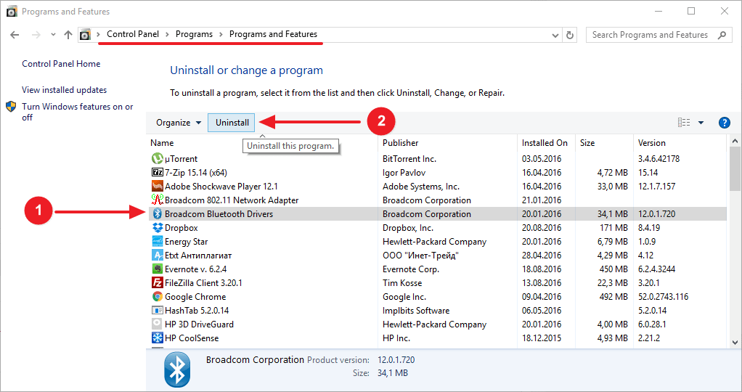The height and width of the screenshot is (392, 742).
Task: Click the Implbits Software publisher cell
Action: (416, 311)
